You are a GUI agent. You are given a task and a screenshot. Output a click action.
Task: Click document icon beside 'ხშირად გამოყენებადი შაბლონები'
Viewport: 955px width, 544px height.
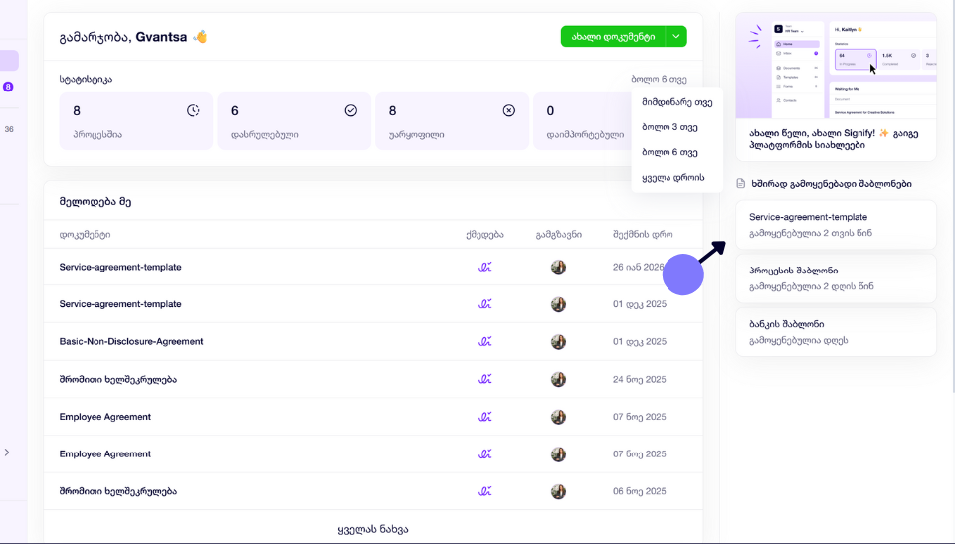point(740,183)
